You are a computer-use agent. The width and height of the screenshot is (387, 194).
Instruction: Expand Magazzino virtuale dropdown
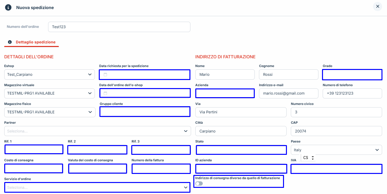tap(49, 93)
